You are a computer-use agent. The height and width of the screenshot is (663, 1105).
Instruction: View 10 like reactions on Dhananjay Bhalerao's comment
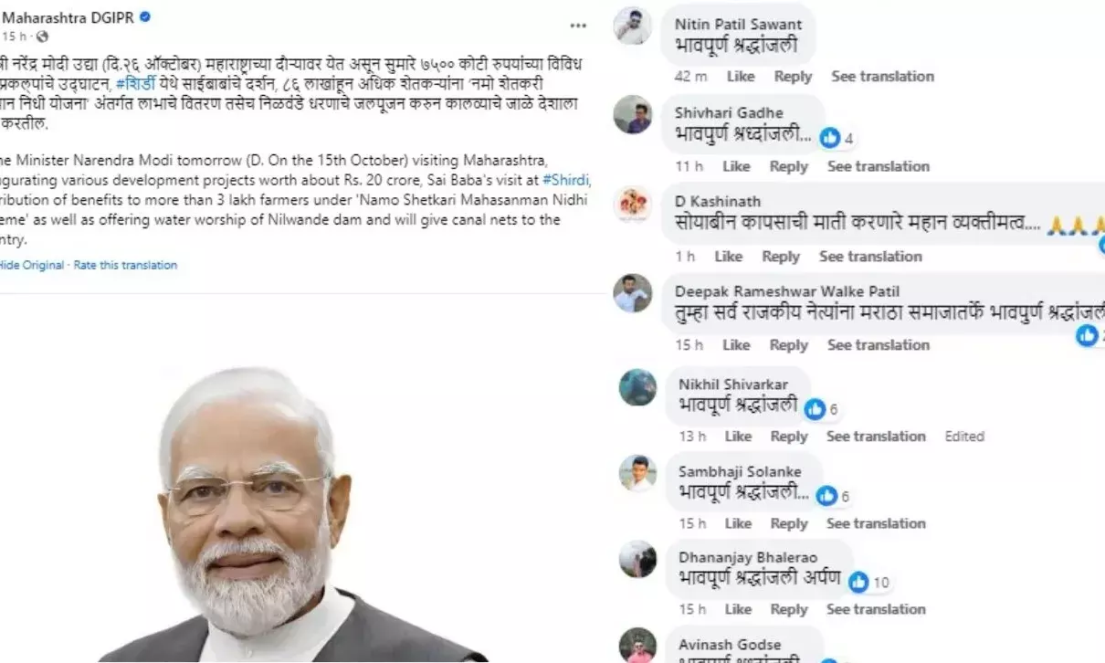coord(868,582)
